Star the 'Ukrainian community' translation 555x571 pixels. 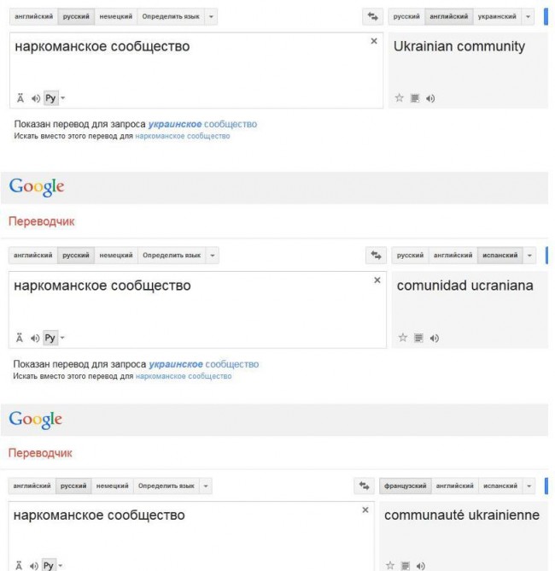coord(398,98)
